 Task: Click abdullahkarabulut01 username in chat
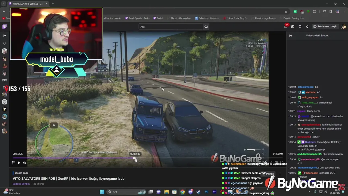[309, 154]
